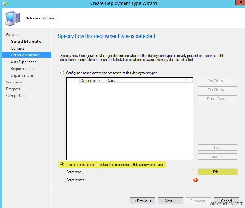
Task: Click inside the empty clause list
Action: click(129, 121)
